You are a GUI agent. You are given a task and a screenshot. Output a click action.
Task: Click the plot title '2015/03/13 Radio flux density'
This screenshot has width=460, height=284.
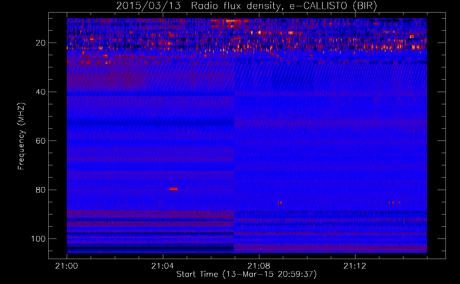tap(198, 6)
